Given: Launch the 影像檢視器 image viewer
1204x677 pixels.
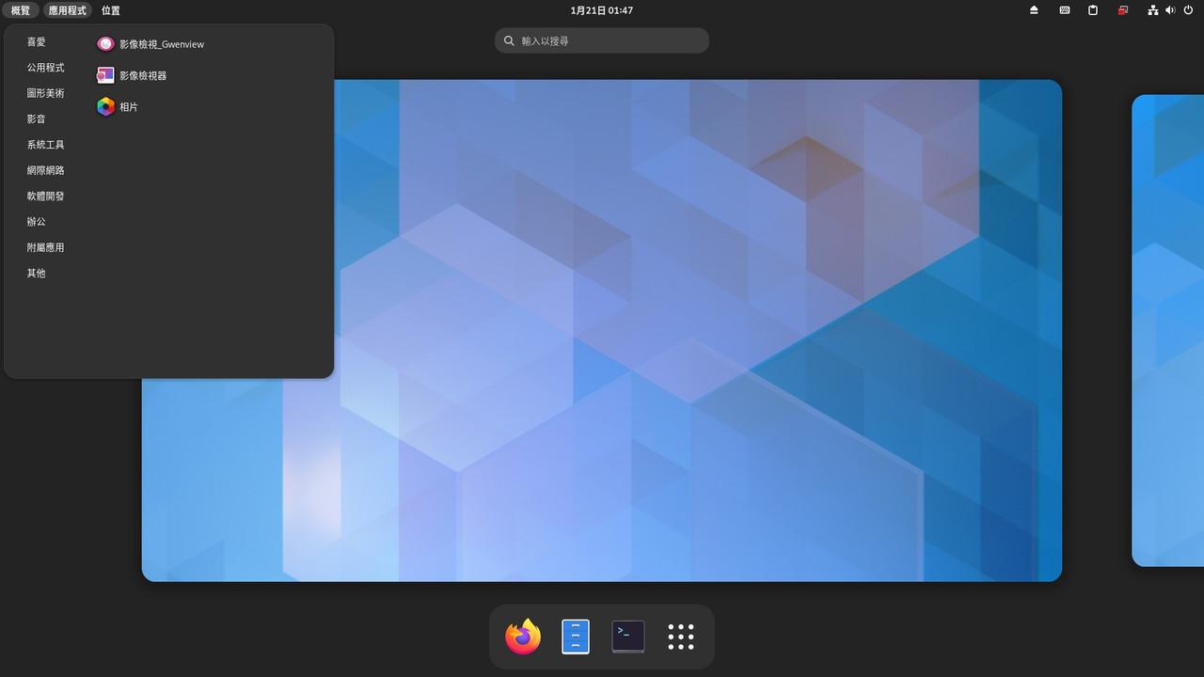Looking at the screenshot, I should (x=144, y=74).
